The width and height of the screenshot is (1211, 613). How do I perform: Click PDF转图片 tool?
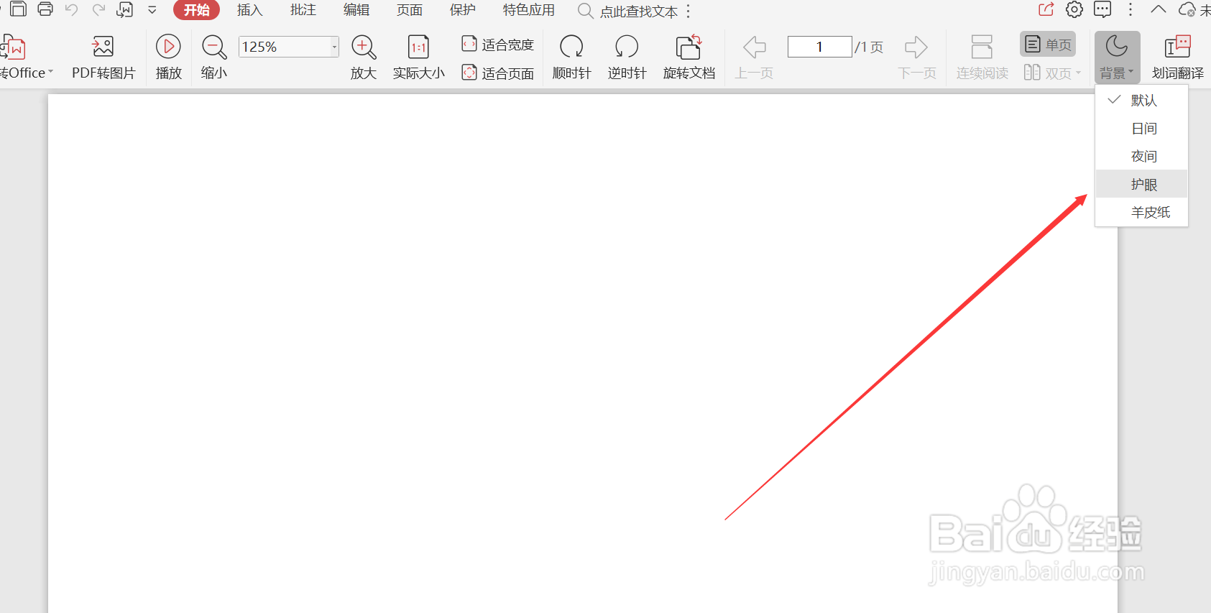point(103,57)
